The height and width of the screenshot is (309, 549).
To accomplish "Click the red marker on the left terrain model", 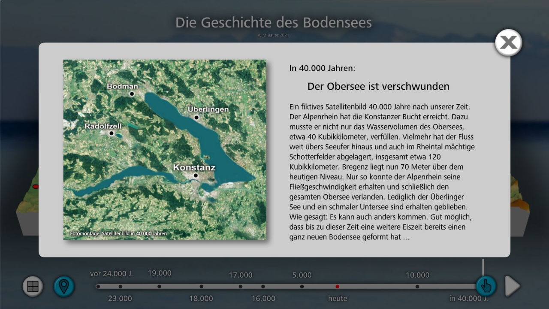I will click(36, 186).
